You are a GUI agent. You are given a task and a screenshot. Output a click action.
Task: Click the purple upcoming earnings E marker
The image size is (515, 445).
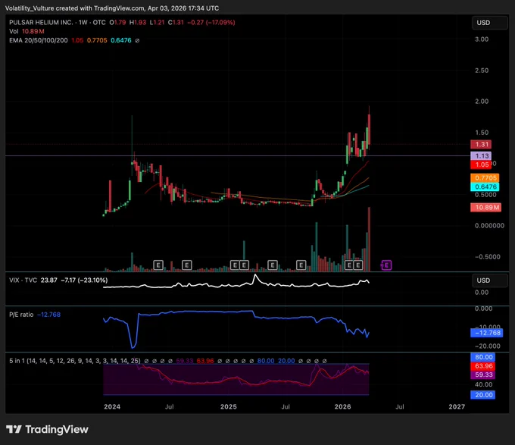pos(386,265)
